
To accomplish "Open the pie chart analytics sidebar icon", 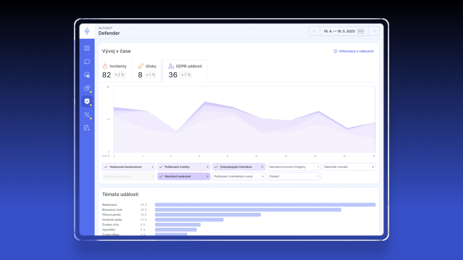I will [x=87, y=88].
